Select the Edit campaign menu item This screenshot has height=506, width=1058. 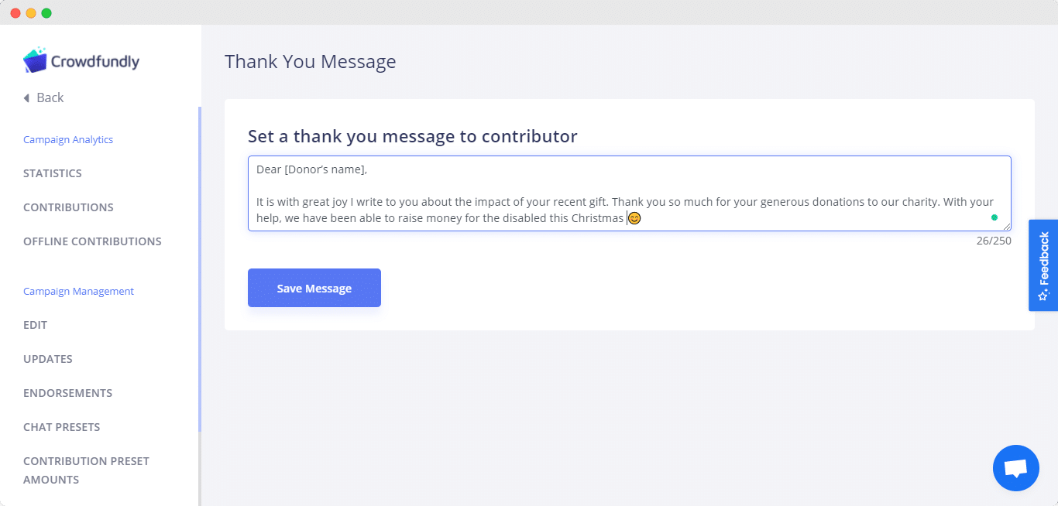(x=35, y=325)
